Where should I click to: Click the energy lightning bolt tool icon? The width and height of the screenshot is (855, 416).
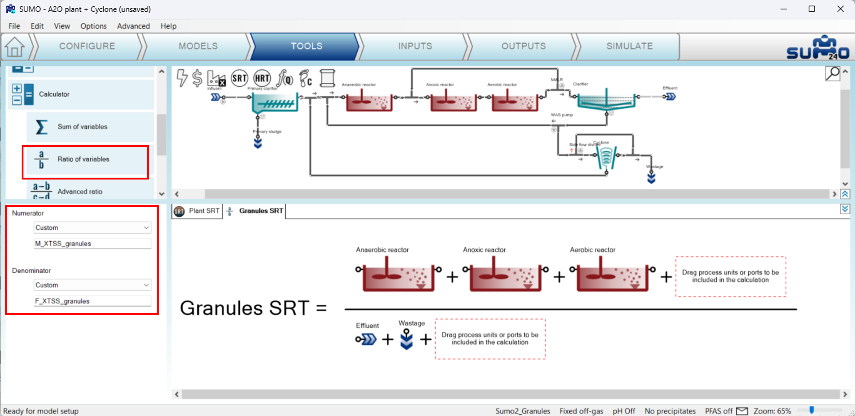pos(182,78)
